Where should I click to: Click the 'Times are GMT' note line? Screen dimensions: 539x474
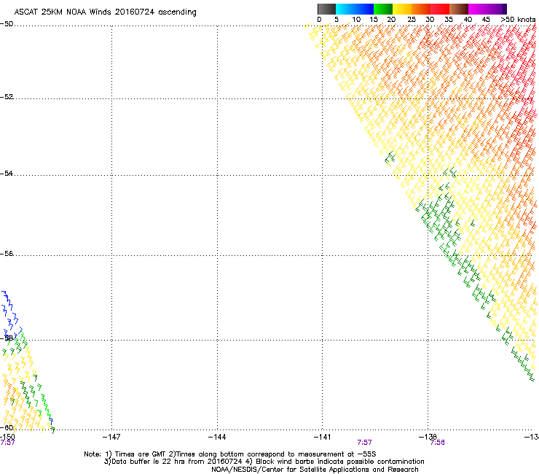pyautogui.click(x=230, y=454)
